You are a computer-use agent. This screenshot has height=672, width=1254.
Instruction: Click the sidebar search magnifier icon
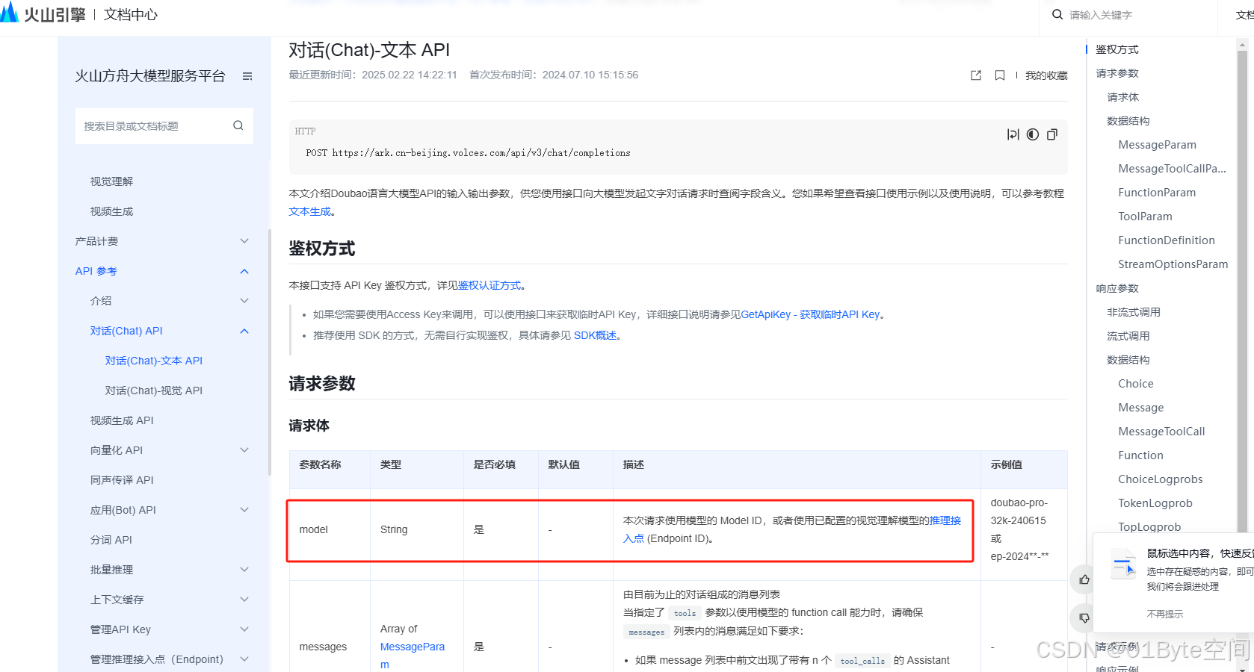[x=238, y=125]
